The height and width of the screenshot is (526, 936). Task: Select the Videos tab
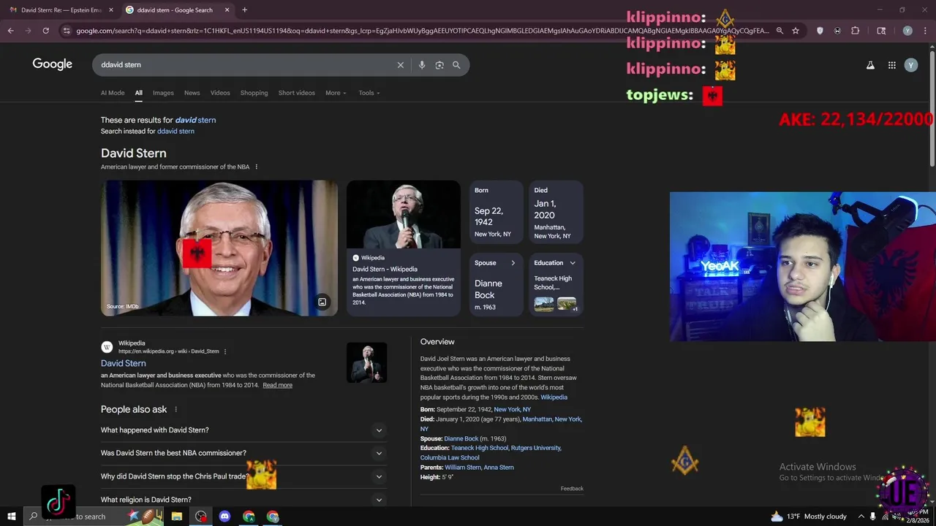tap(220, 93)
